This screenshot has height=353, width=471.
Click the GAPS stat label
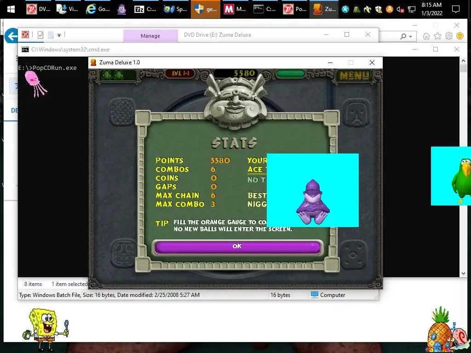166,187
